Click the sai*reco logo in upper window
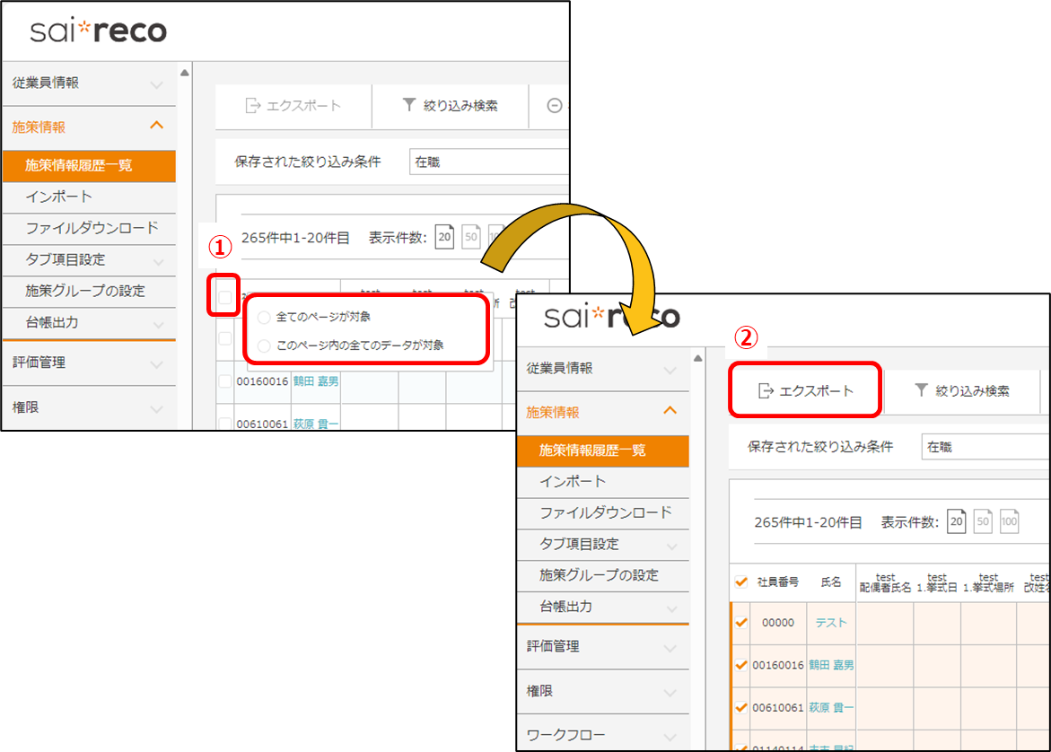1051x752 pixels. click(x=98, y=31)
